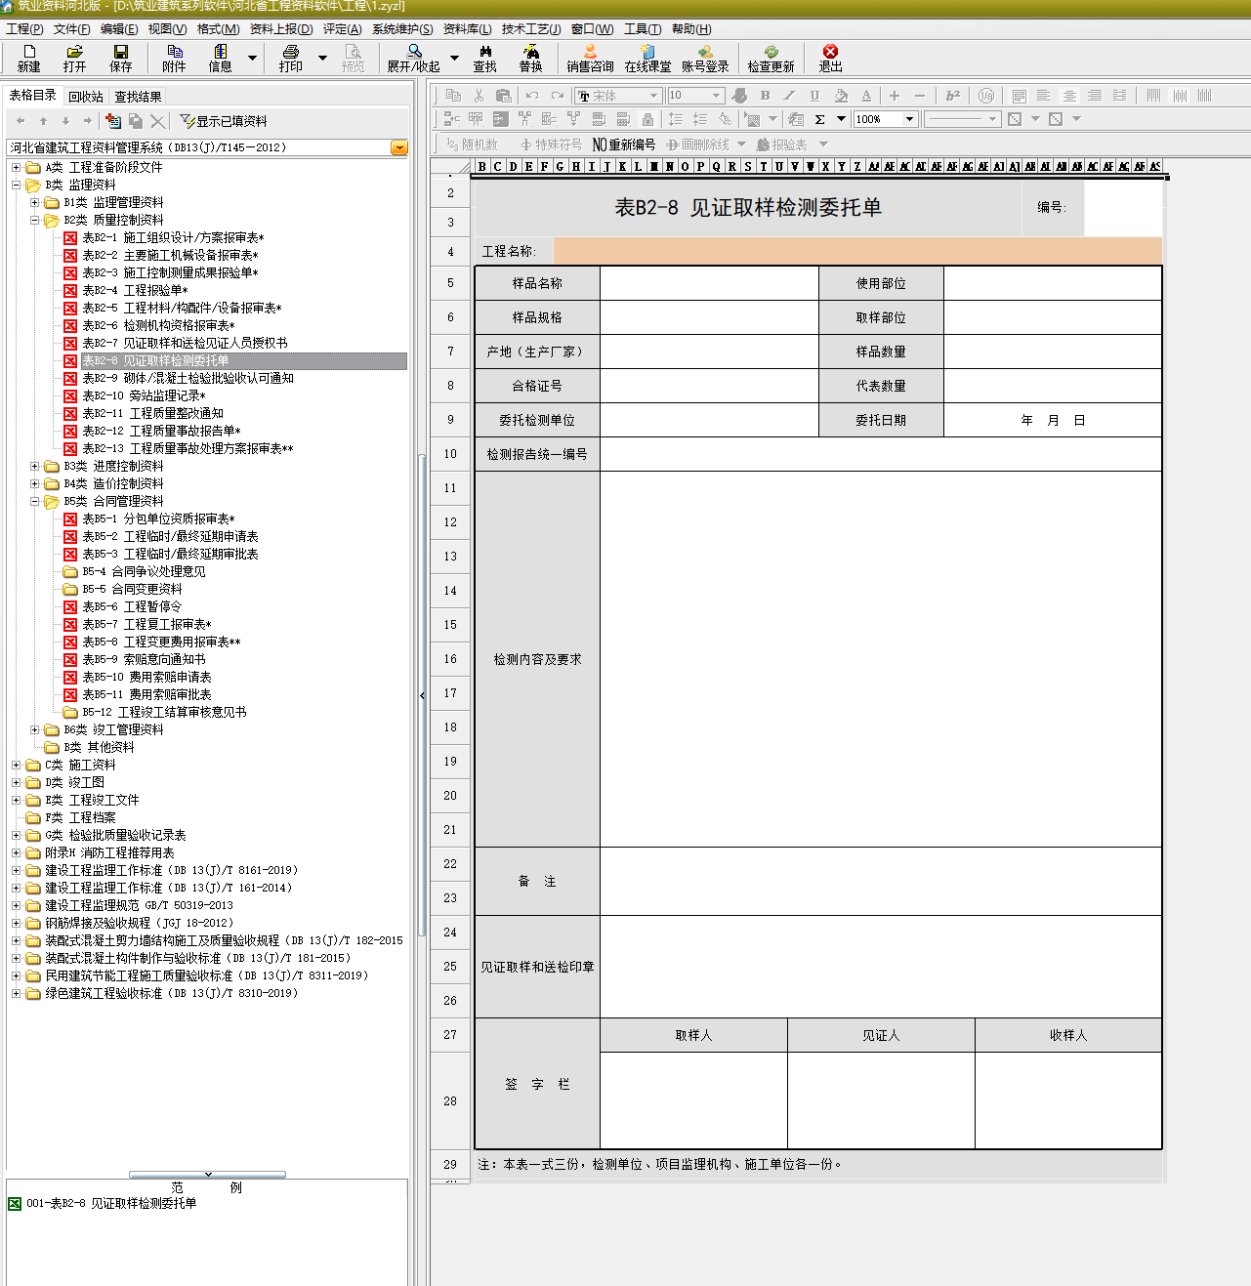Click the Sigma sum icon
Screen dimensions: 1251x1286
pyautogui.click(x=819, y=119)
